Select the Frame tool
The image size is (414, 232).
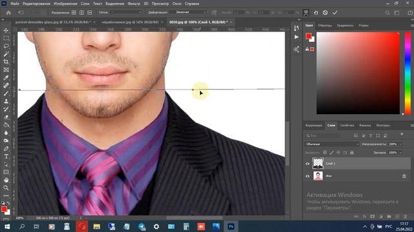point(6,70)
